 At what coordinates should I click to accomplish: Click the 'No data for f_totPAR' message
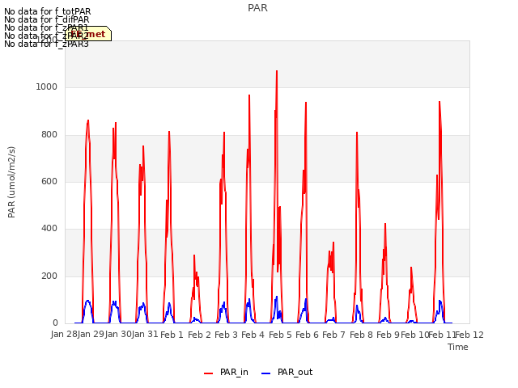click(x=47, y=11)
